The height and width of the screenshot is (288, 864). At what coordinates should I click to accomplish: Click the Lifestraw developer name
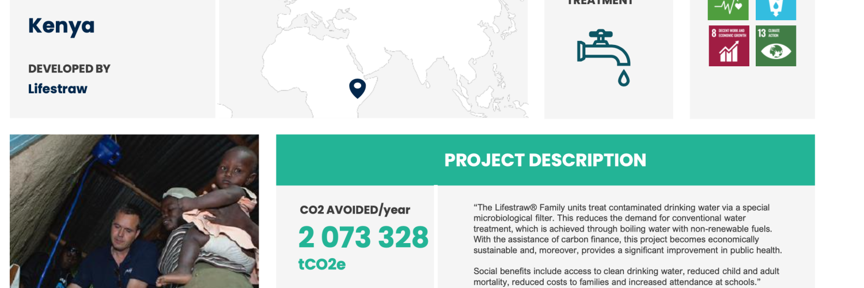point(58,89)
